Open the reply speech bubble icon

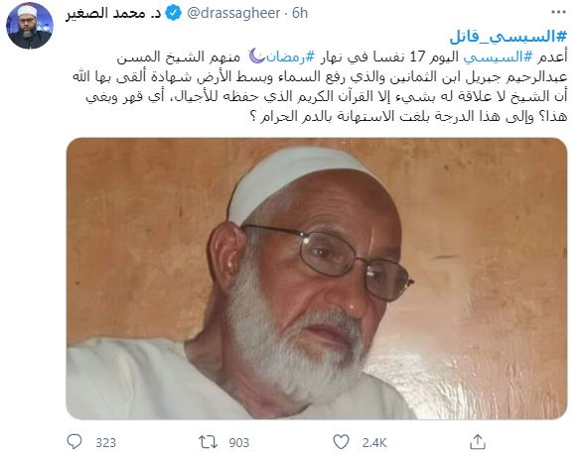point(74,442)
